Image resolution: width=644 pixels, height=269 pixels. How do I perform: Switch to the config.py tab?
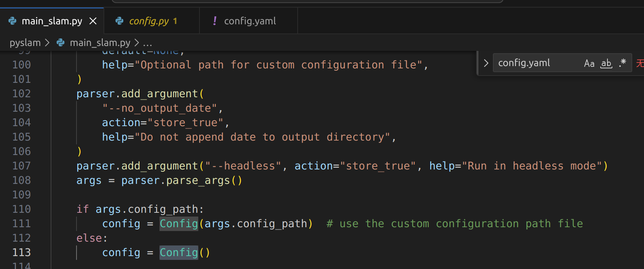coord(149,21)
